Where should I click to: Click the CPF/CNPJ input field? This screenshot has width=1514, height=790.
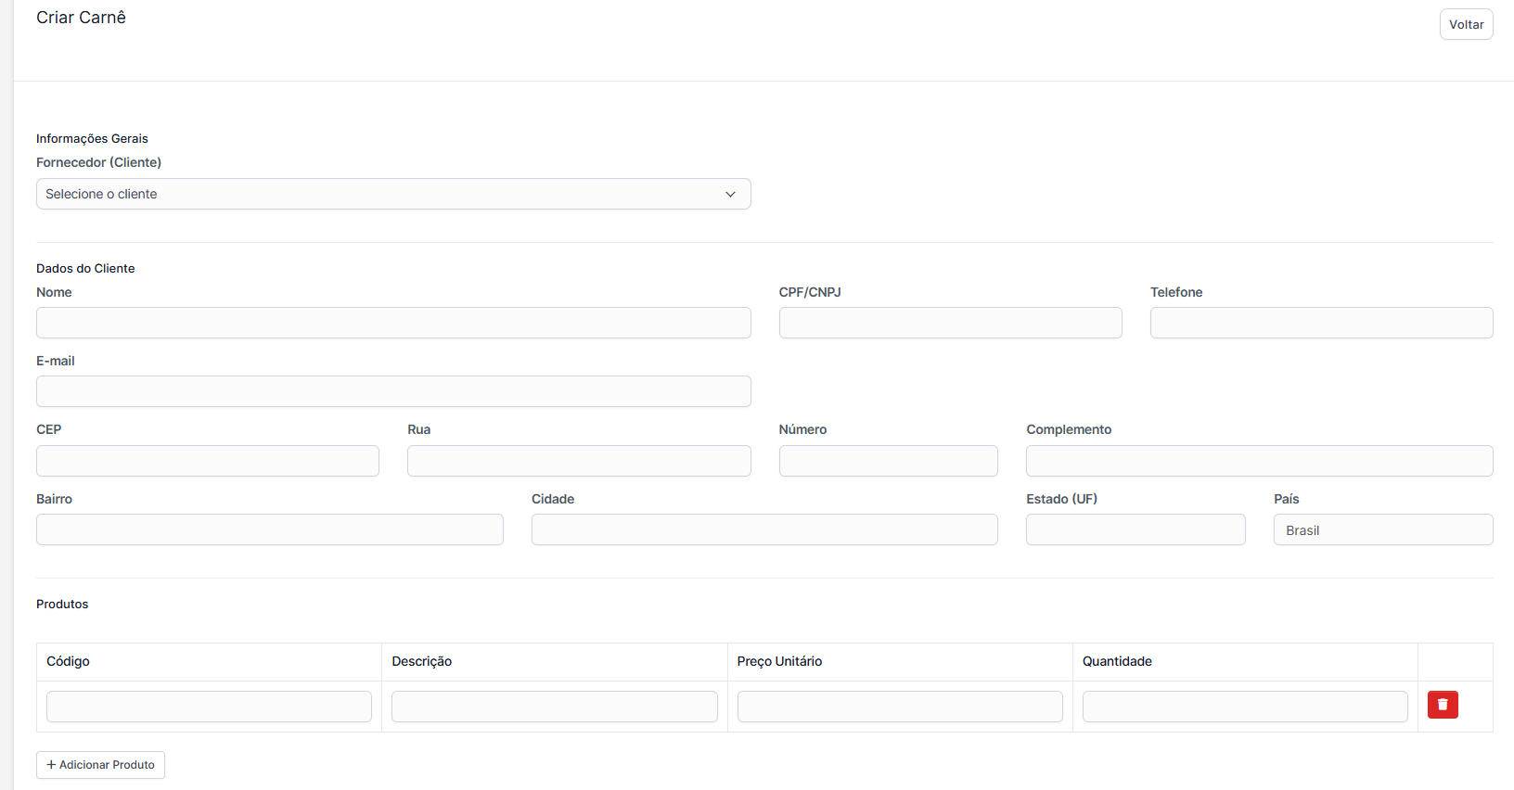point(950,323)
